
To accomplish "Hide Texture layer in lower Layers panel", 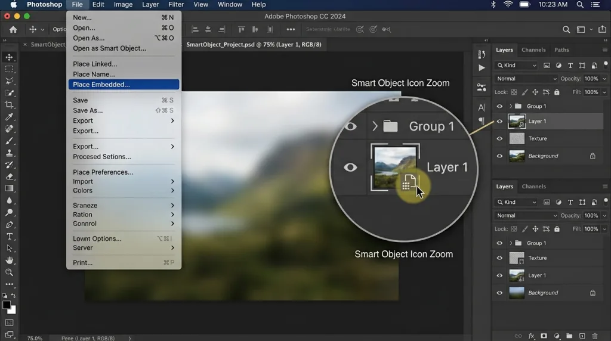I will (499, 258).
